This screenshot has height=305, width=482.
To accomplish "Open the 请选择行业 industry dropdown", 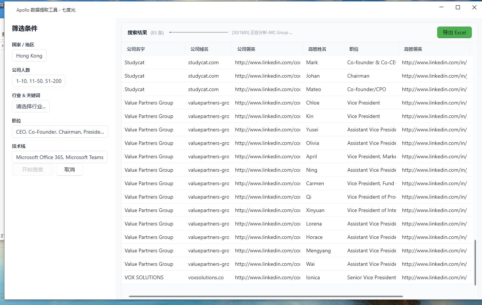I will (31, 106).
